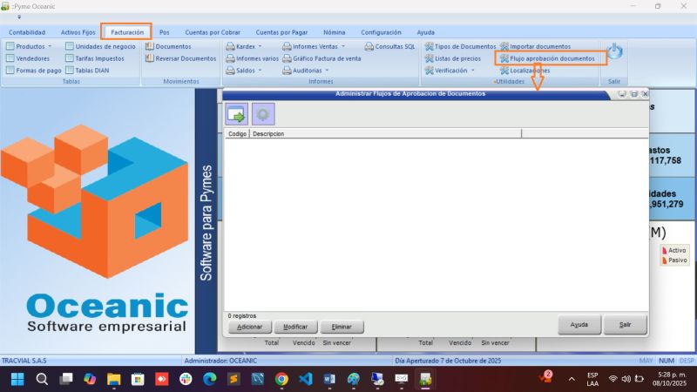Click the Descripcion column header

[x=385, y=134]
